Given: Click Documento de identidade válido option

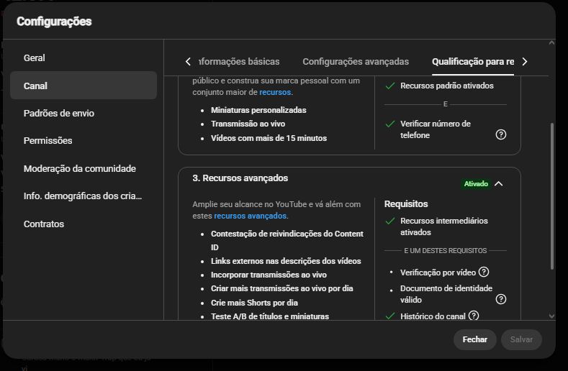Looking at the screenshot, I should click(446, 294).
